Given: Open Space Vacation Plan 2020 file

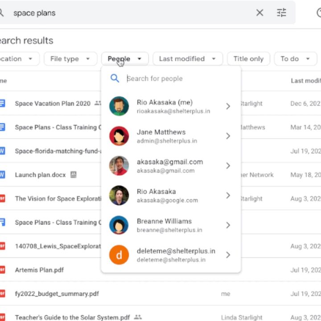Looking at the screenshot, I should pos(53,103).
